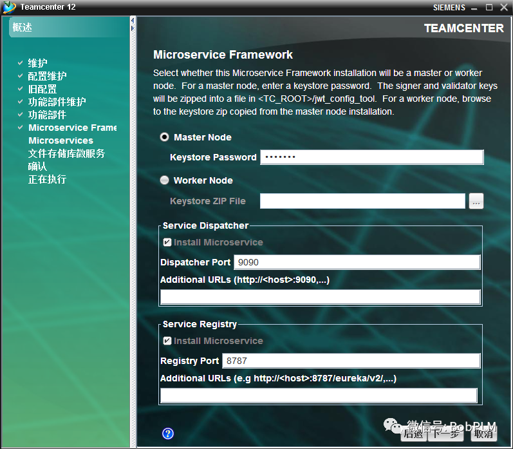
Task: Select the 文件存储库微服务 step
Action: coord(66,153)
